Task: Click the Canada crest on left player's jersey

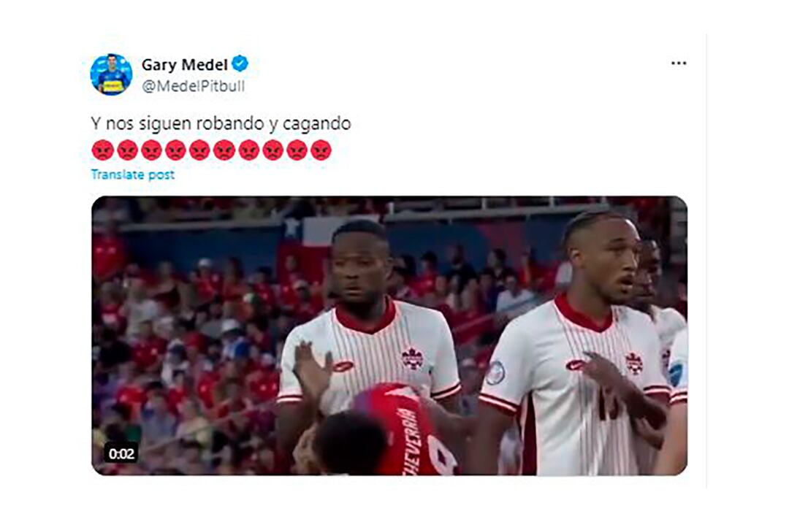Action: (412, 358)
